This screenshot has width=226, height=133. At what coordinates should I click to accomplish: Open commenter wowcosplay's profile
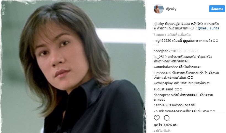(x=163, y=83)
